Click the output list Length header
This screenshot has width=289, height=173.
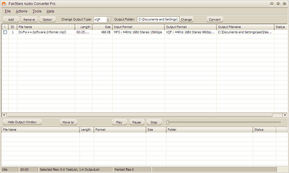pyautogui.click(x=87, y=130)
